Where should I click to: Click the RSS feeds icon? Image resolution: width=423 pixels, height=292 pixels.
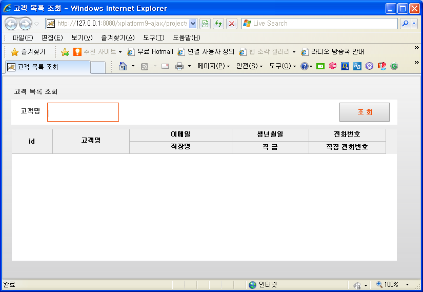(145, 66)
